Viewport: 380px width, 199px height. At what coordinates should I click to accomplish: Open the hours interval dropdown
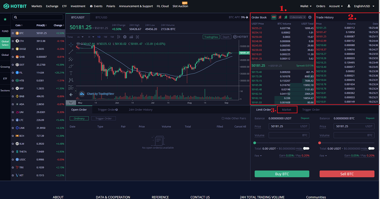point(91,37)
